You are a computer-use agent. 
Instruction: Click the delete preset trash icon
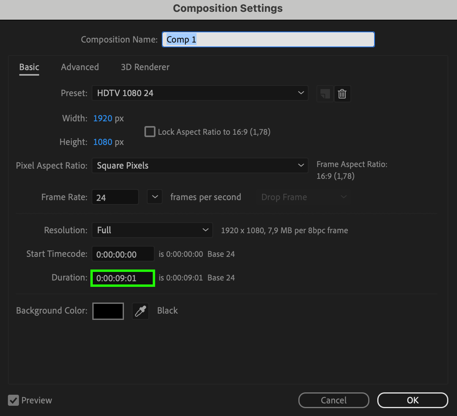pos(342,94)
